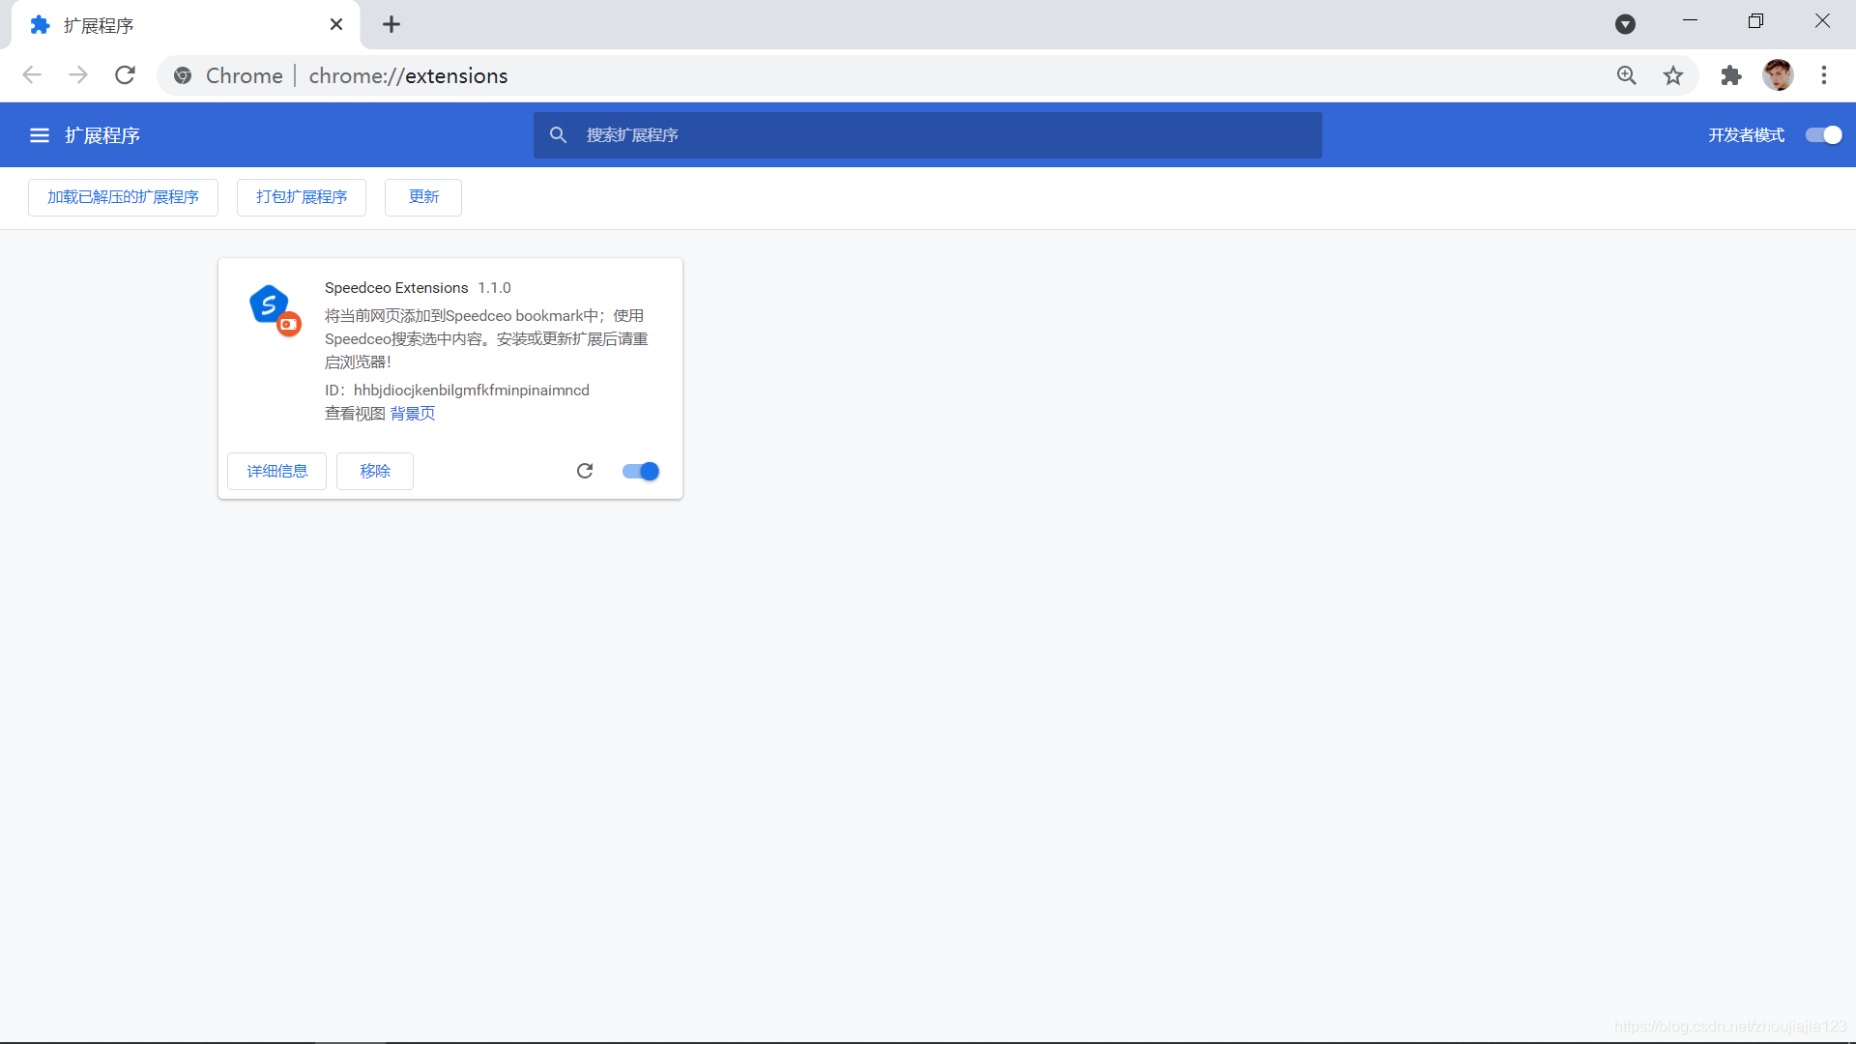Click the back navigation arrow
This screenshot has height=1044, width=1856.
coord(32,75)
